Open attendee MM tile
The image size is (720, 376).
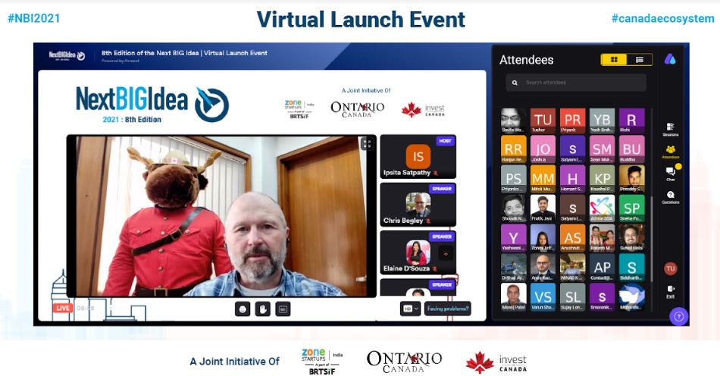click(543, 179)
